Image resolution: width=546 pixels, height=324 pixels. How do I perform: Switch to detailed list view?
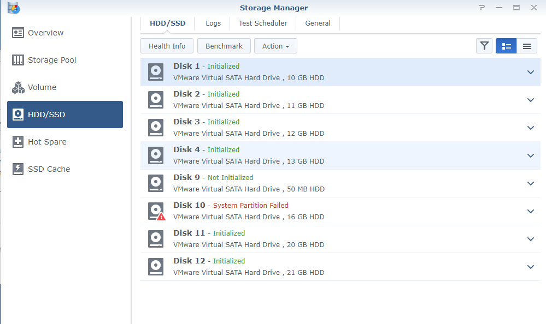(x=506, y=46)
